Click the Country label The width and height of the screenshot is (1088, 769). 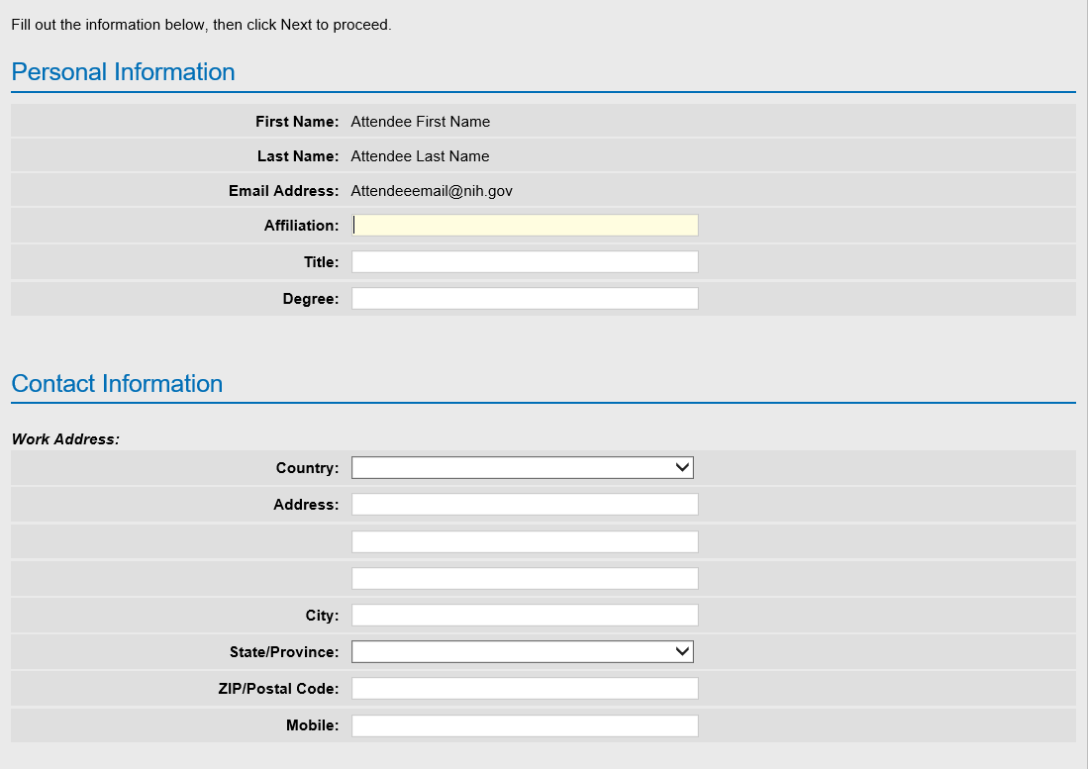click(x=307, y=468)
